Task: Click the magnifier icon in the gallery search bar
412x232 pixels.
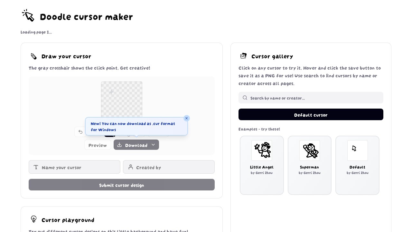Action: pos(245,98)
